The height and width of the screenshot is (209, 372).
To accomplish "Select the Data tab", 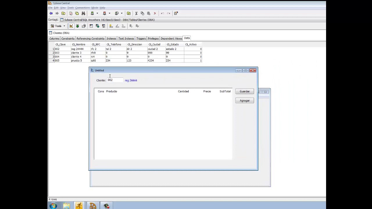I will (x=187, y=38).
